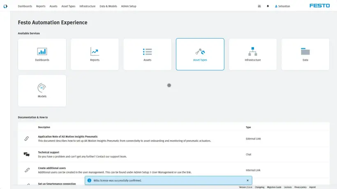Click the image icon beside the bell
Viewport: 337px width, 189px height.
point(259,6)
